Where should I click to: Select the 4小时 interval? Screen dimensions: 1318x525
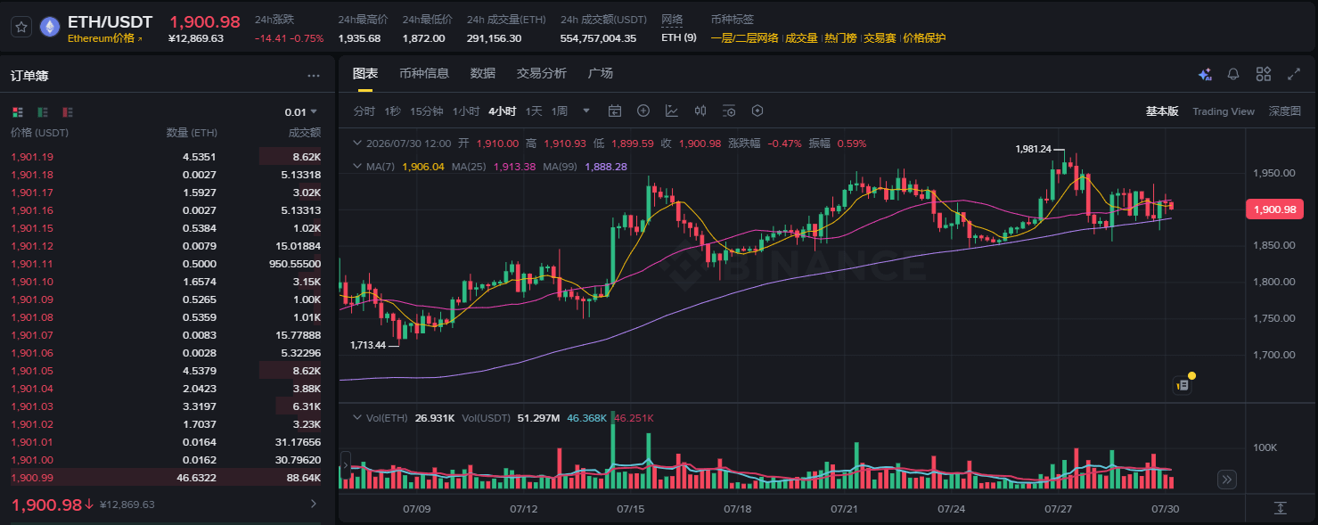coord(503,111)
